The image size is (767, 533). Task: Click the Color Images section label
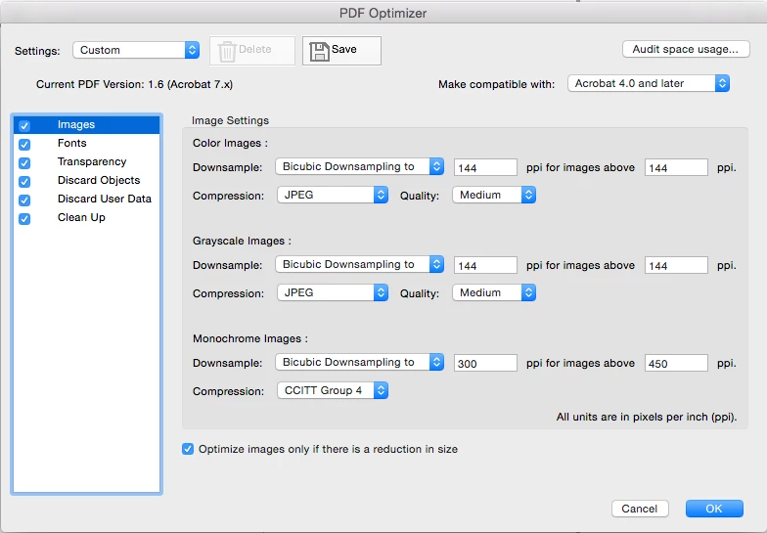pos(231,143)
